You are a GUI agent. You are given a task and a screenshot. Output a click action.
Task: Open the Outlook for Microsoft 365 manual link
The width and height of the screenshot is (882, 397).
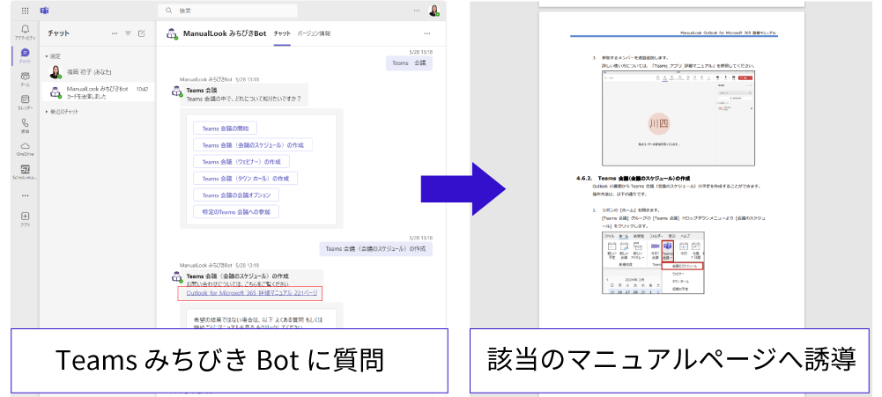coord(249,293)
